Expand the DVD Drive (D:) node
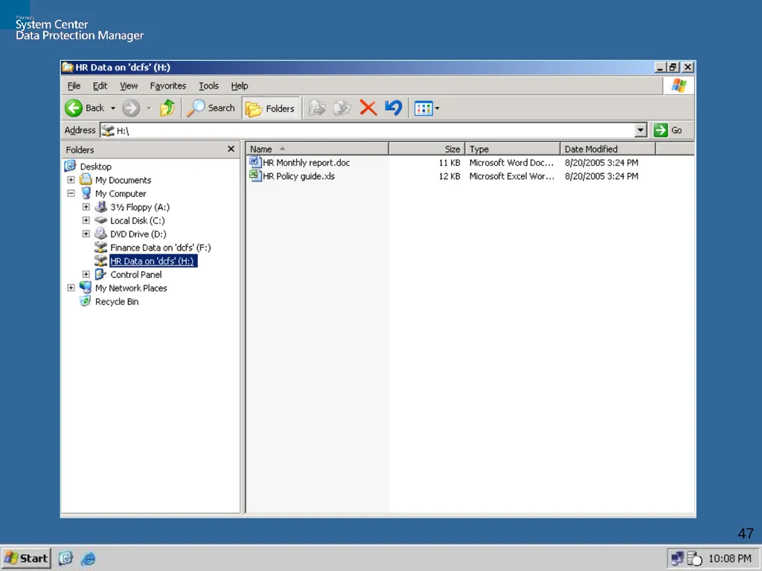The height and width of the screenshot is (571, 762). coord(86,234)
